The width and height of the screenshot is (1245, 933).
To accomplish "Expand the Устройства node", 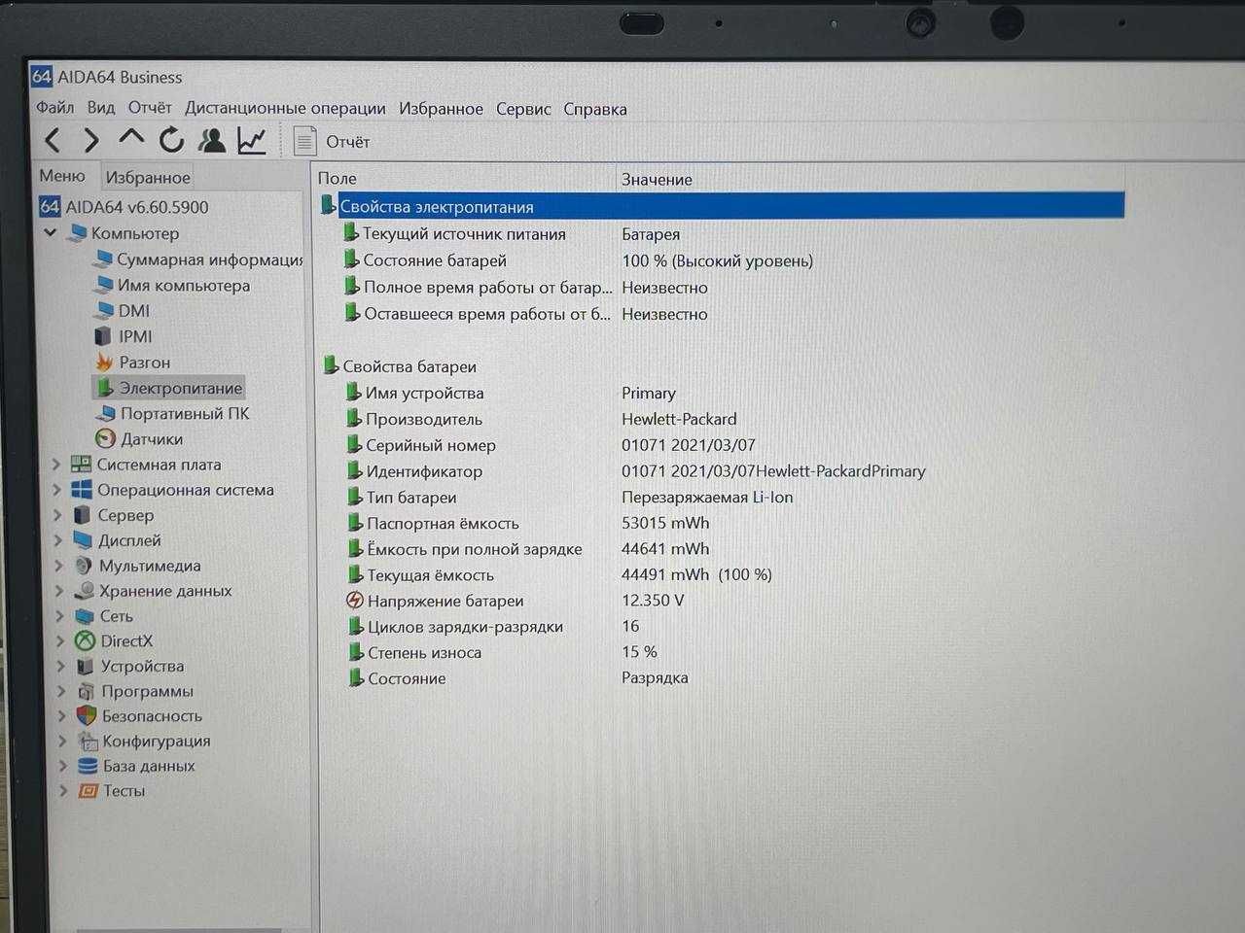I will (x=60, y=666).
